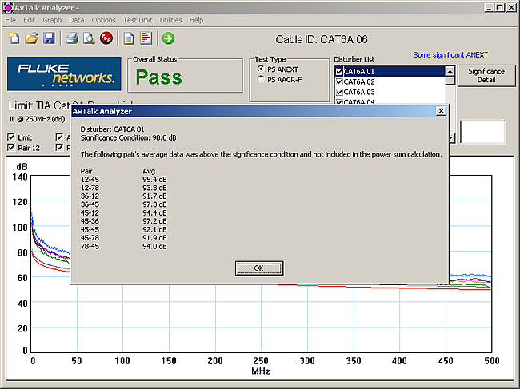Close the AxTalk Analyzer dialog
520x389 pixels.
[441, 111]
